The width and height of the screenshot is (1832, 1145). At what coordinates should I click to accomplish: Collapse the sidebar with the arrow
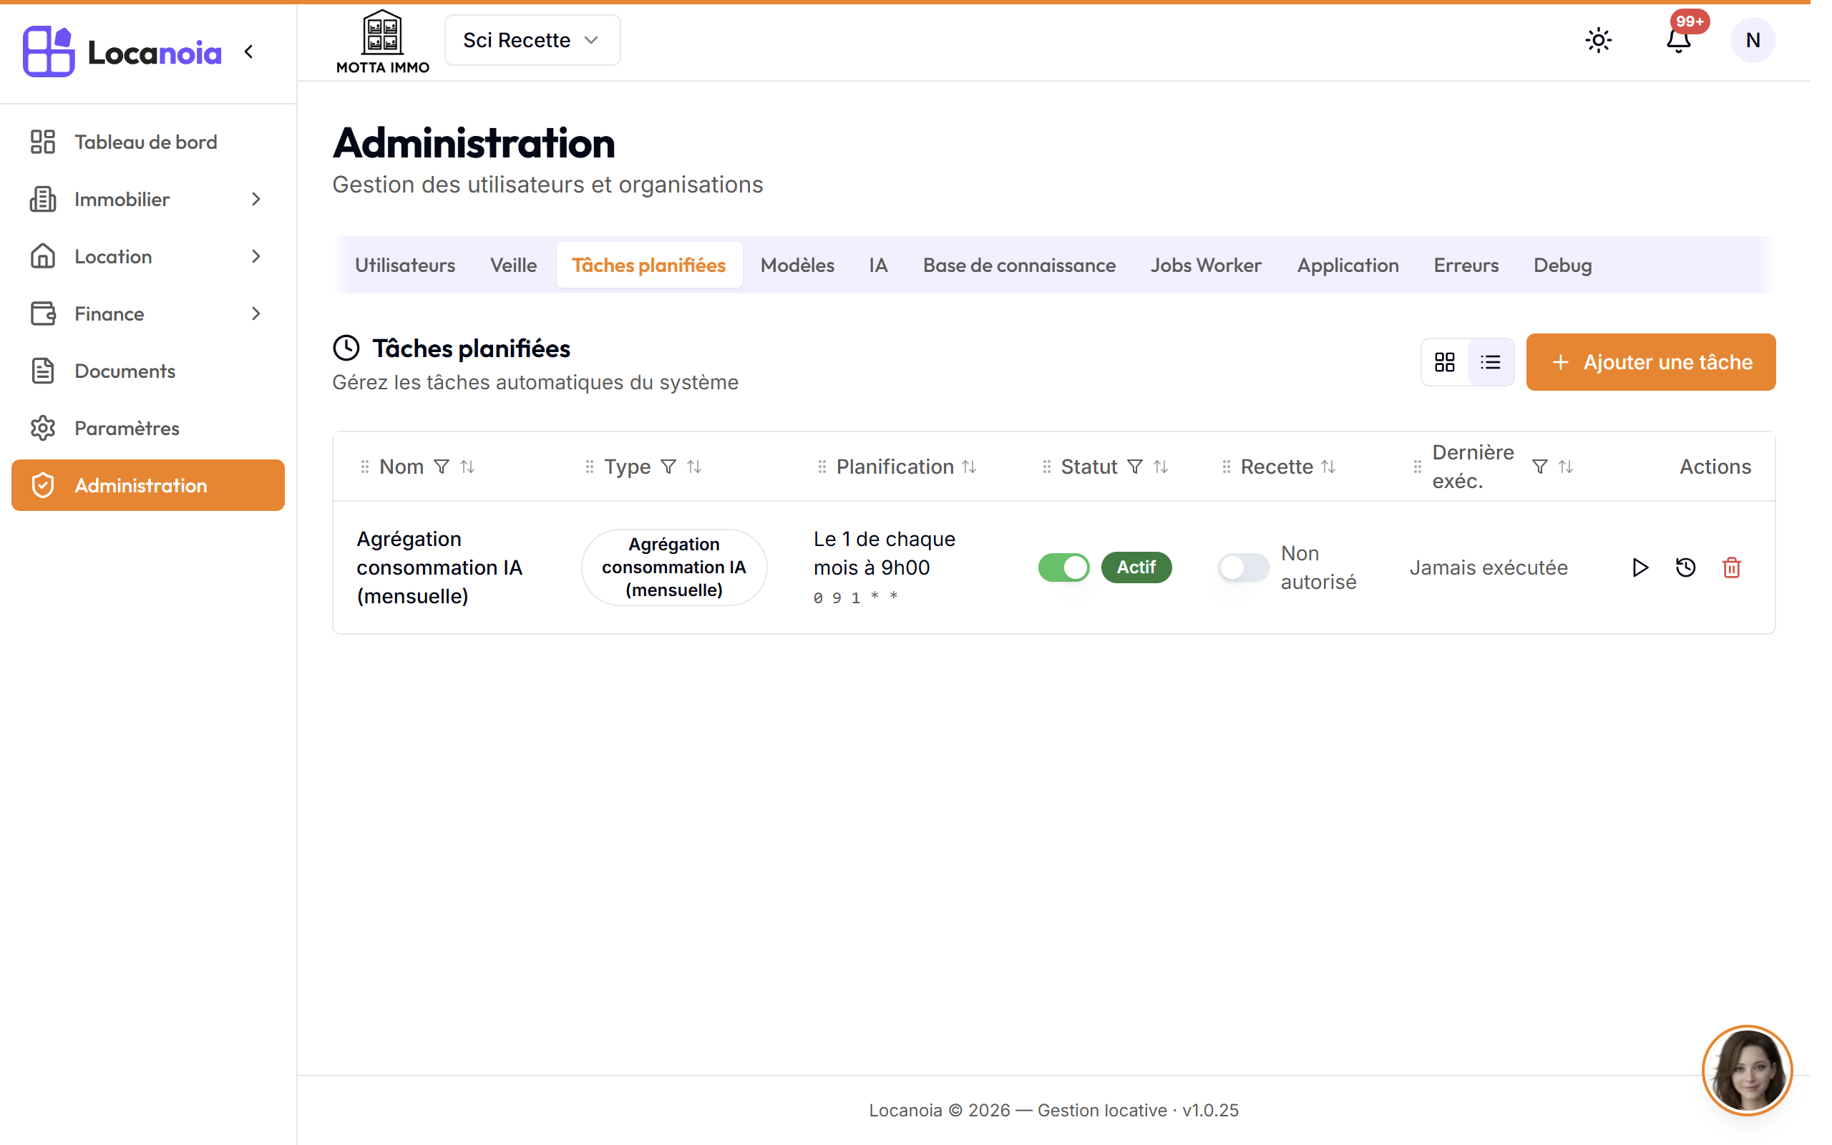248,52
